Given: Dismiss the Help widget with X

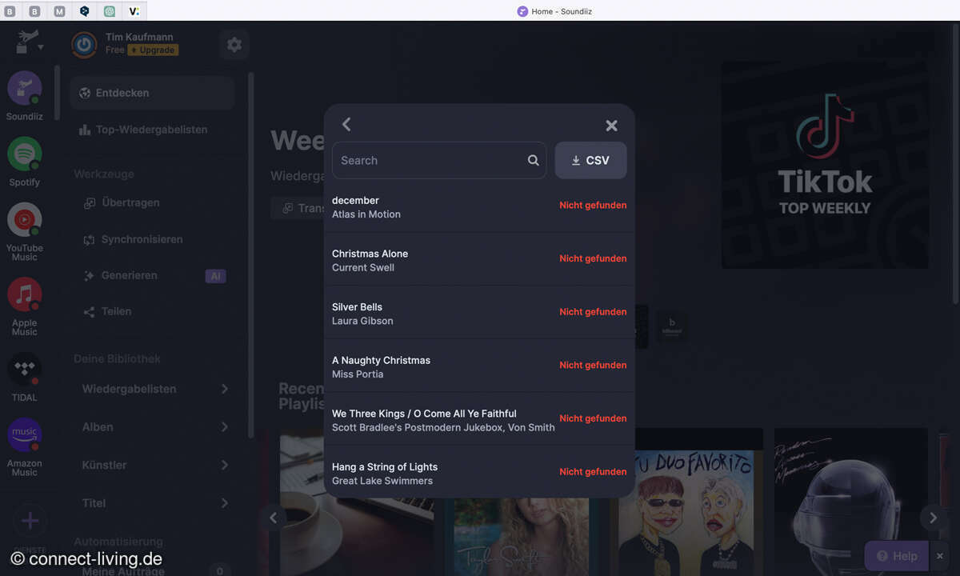Looking at the screenshot, I should pos(940,556).
